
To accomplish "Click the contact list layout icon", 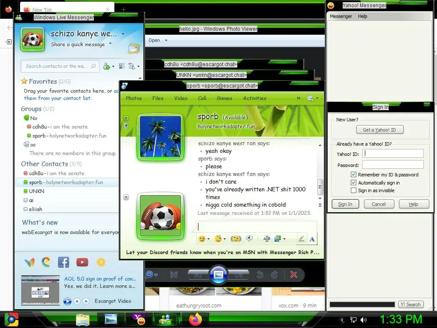I will point(122,66).
